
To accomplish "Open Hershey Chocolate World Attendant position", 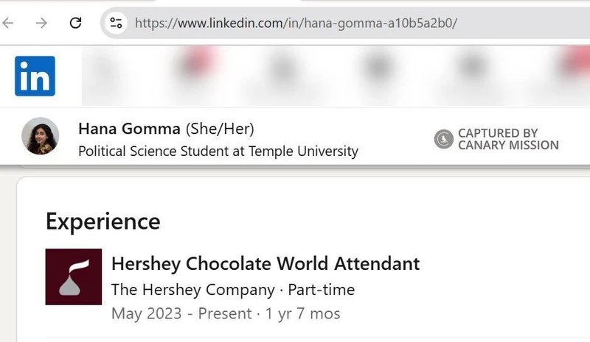I will click(x=265, y=263).
